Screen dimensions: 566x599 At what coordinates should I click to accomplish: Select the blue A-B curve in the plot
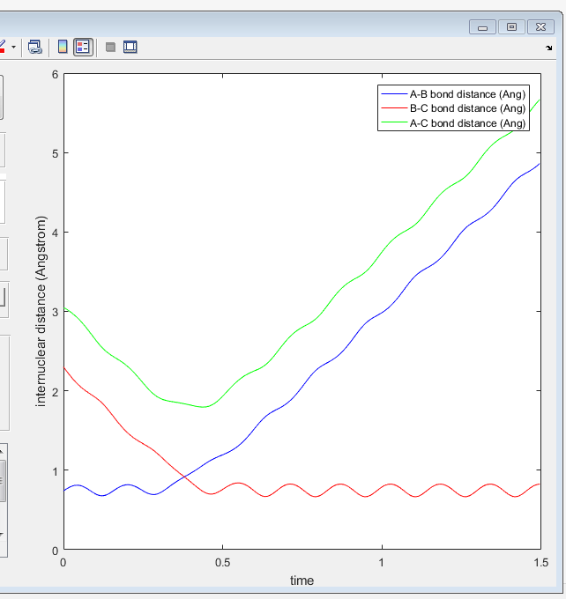383,312
